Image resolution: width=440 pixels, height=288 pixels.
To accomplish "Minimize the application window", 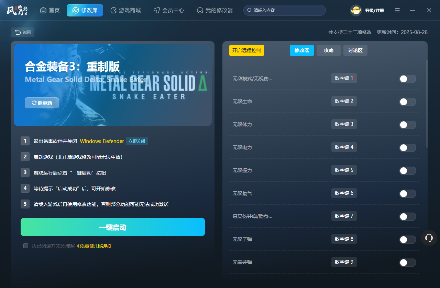I will coord(412,10).
